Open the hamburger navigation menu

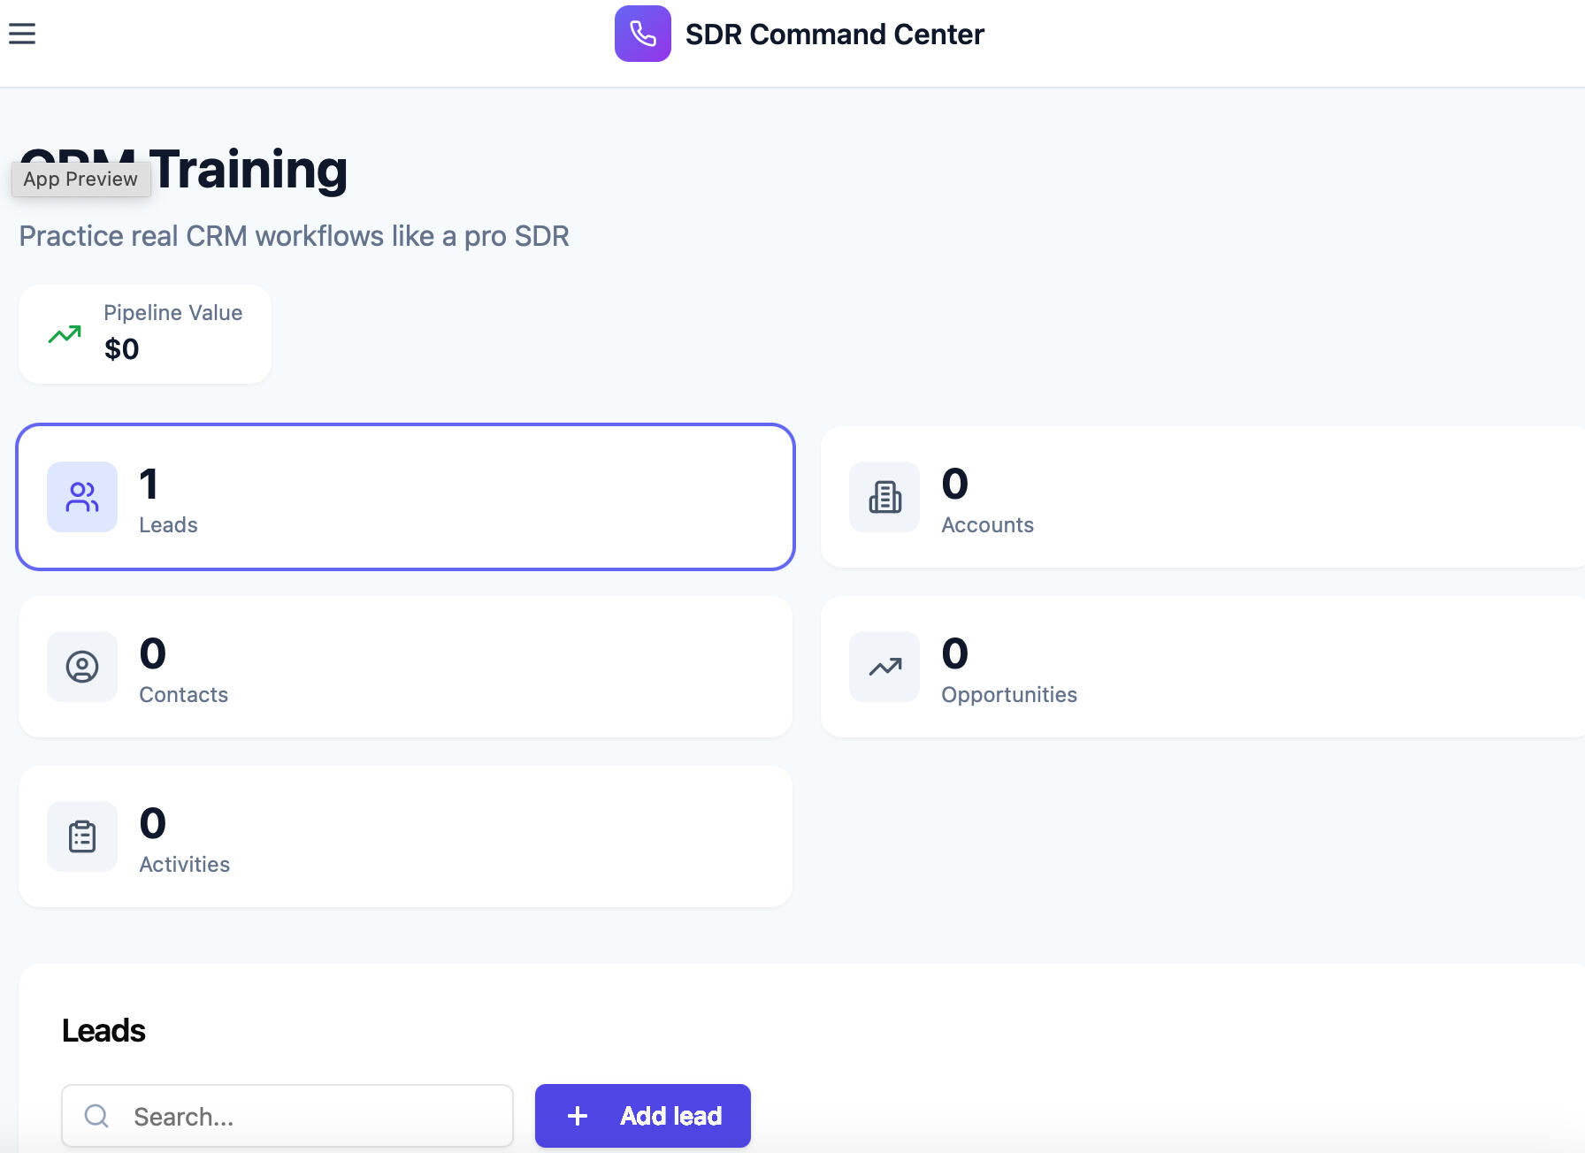(21, 34)
